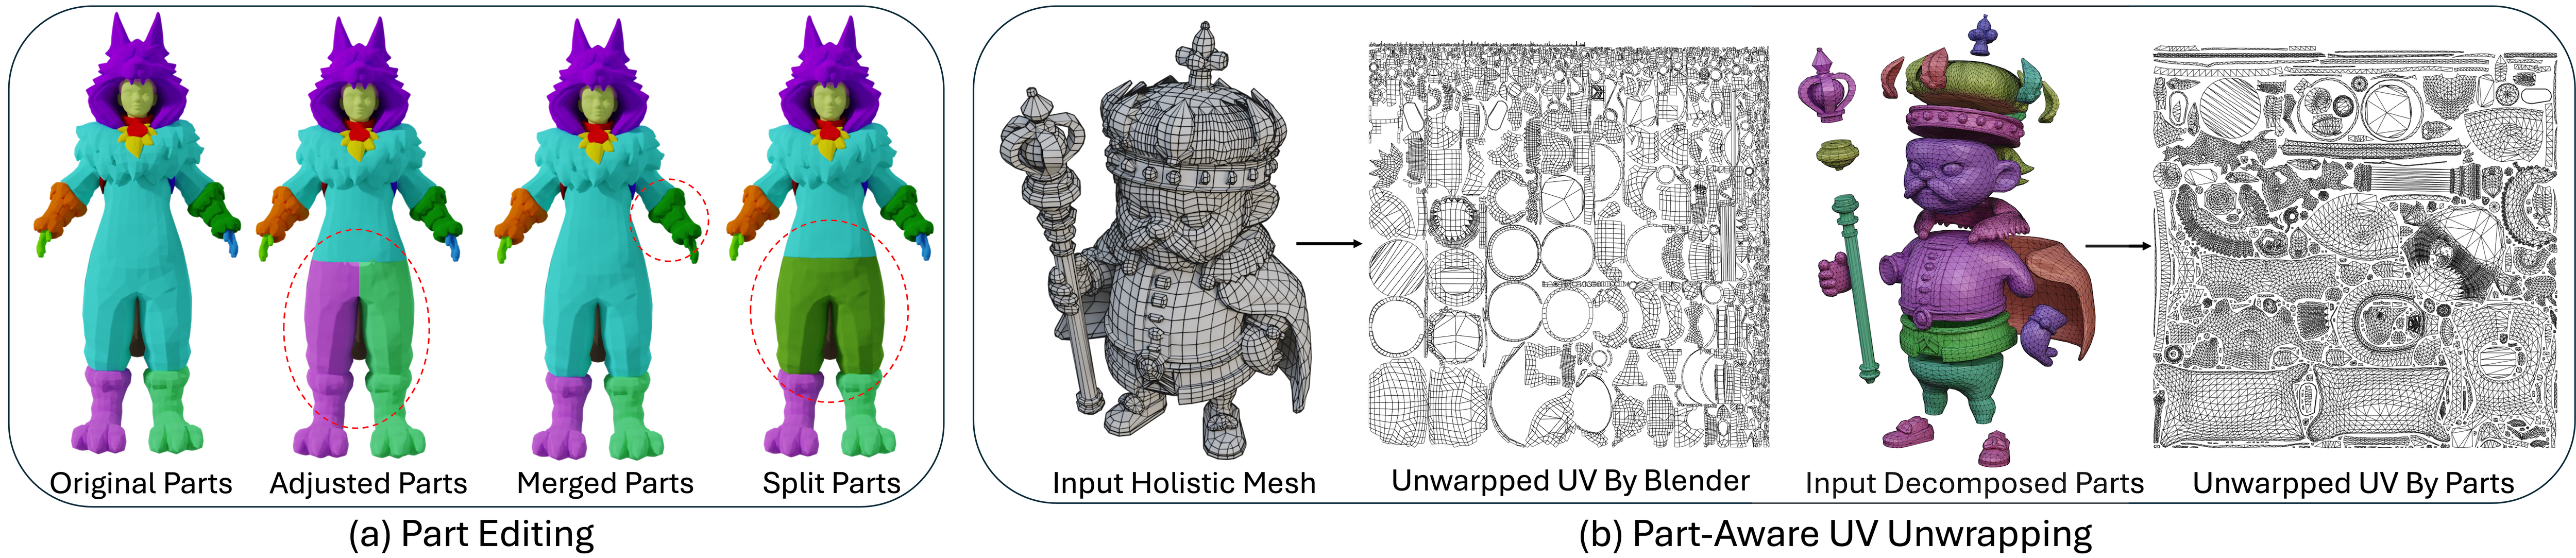Click the 'Split Parts' label

[831, 484]
